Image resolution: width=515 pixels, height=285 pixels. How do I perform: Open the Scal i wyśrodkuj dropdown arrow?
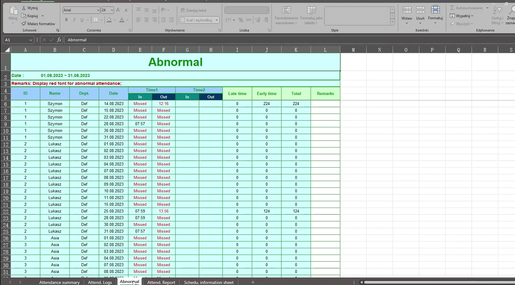click(217, 20)
